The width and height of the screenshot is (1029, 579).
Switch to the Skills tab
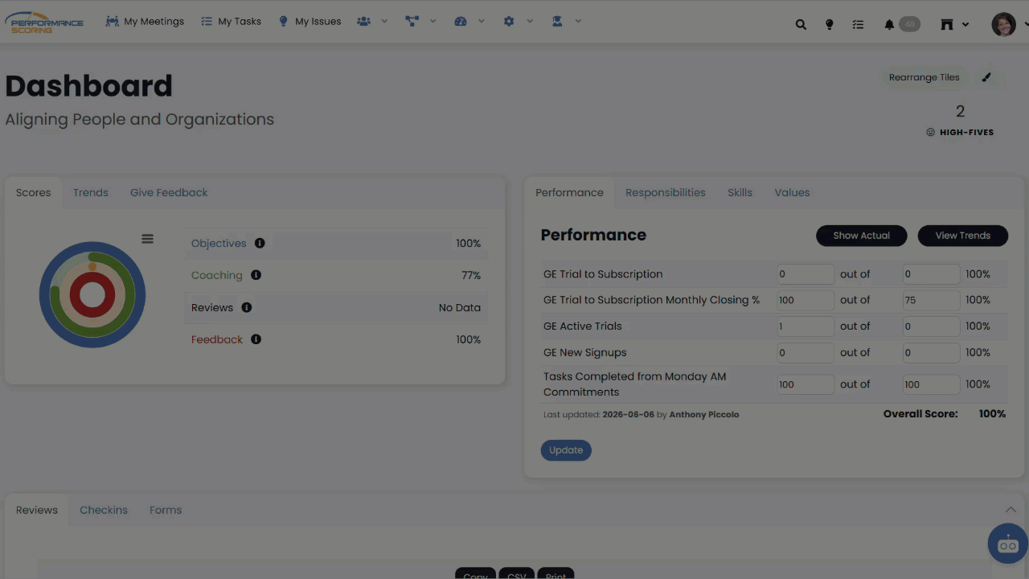[740, 192]
